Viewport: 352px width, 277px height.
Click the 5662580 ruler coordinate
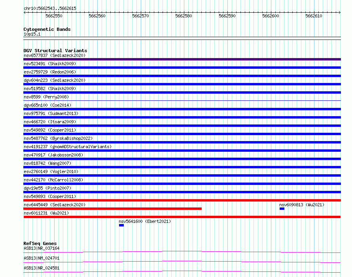[x=184, y=16]
